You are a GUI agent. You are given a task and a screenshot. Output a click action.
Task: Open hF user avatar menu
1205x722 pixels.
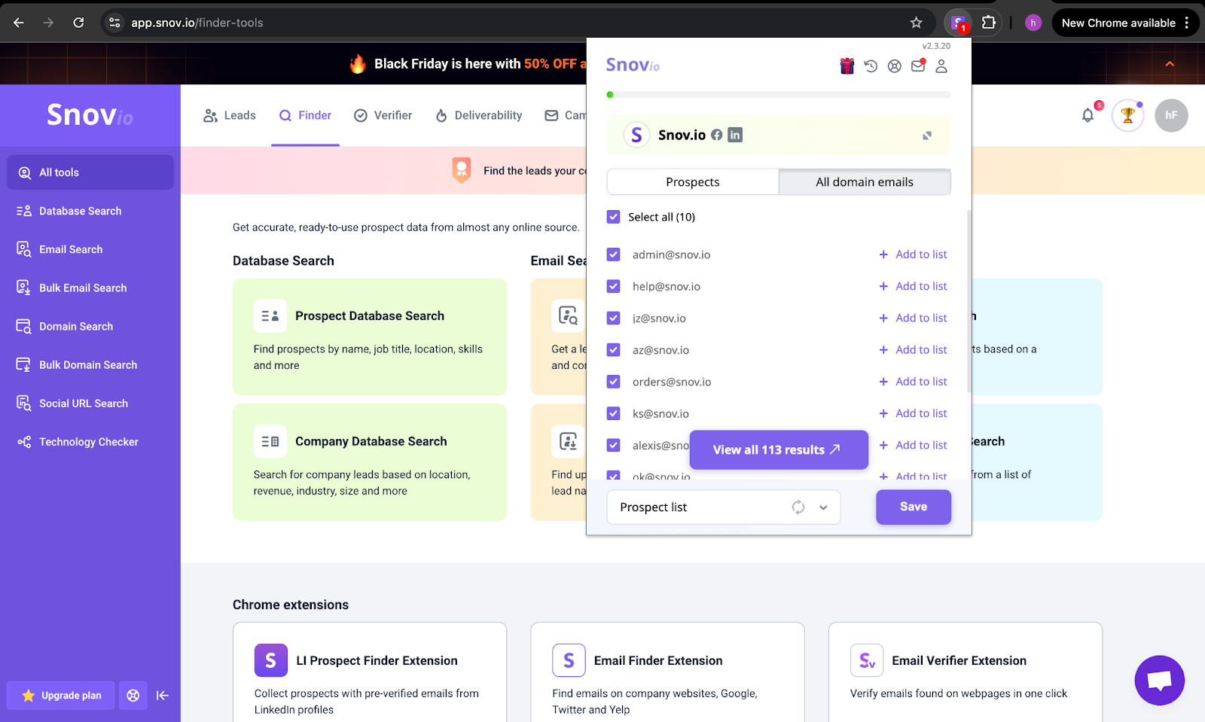(x=1171, y=115)
